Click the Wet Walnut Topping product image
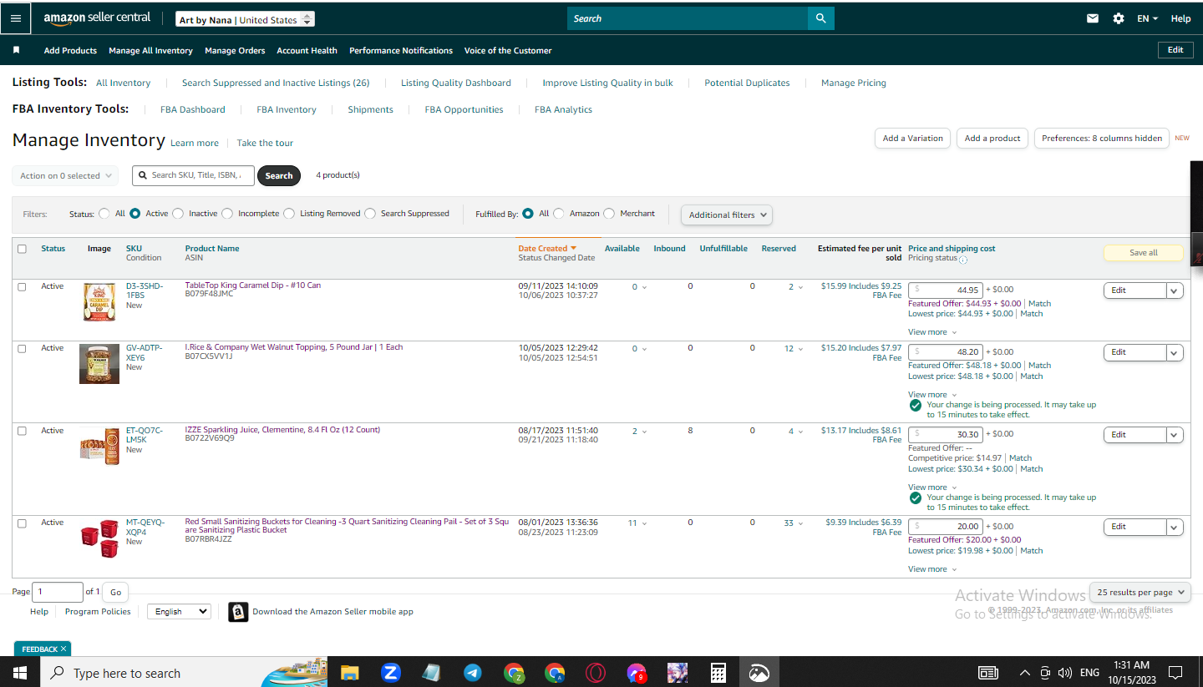This screenshot has width=1203, height=687. click(x=99, y=364)
